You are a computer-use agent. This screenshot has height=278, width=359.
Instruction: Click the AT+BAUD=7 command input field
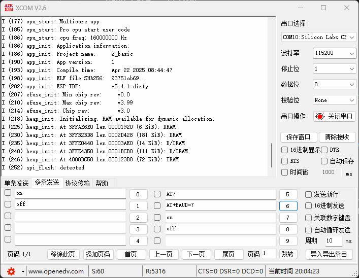pos(220,205)
